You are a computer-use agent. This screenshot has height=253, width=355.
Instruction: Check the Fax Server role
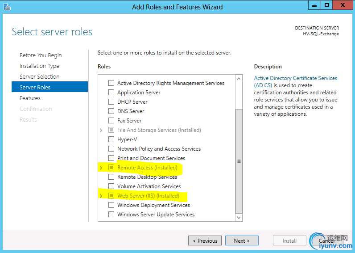pyautogui.click(x=111, y=121)
